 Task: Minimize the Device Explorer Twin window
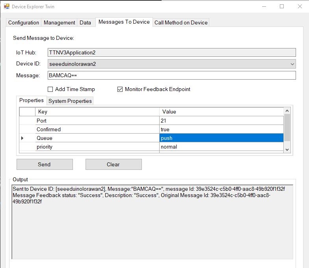click(x=263, y=6)
